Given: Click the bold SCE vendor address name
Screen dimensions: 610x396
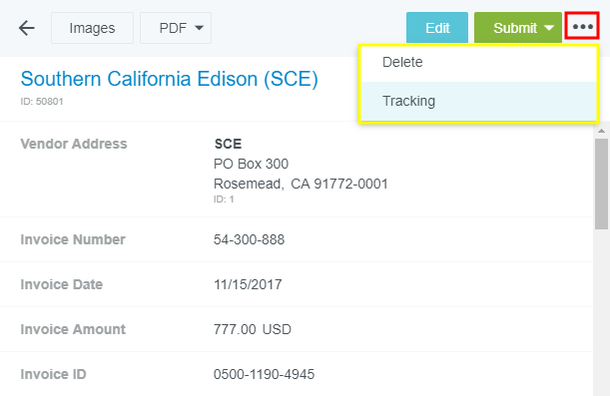Looking at the screenshot, I should pos(228,145).
